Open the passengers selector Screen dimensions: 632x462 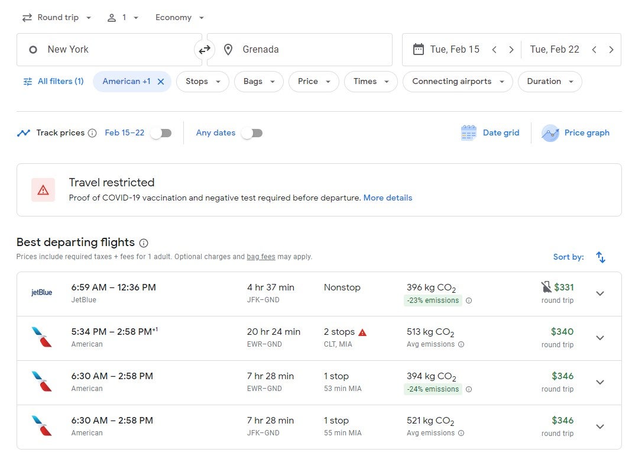(x=122, y=17)
